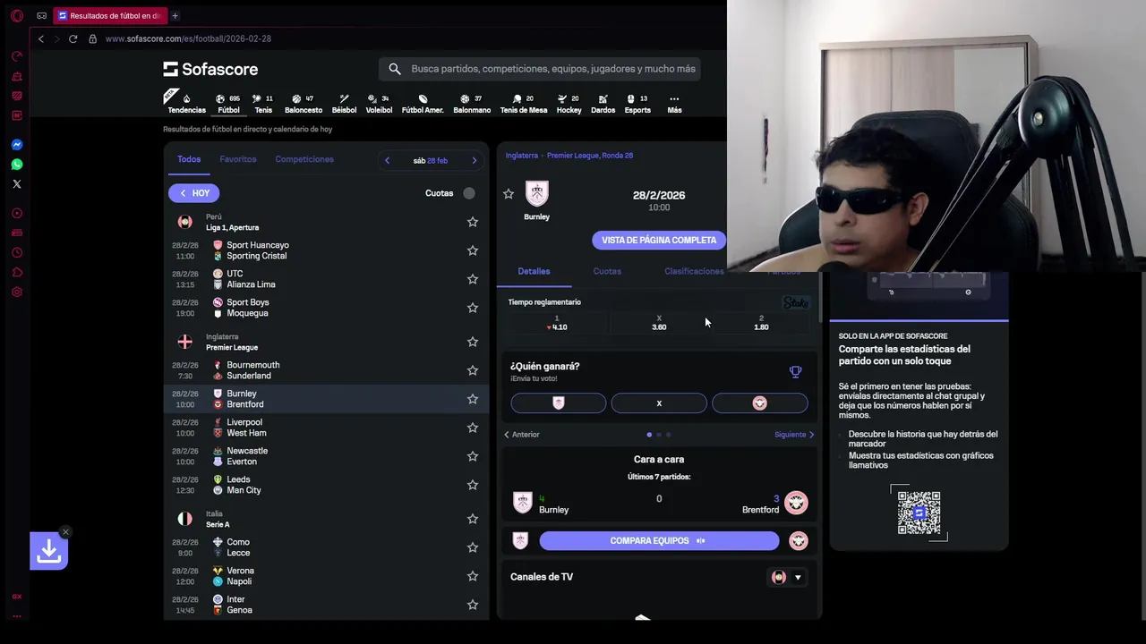Favorite Burnley vs Brentford match in list

coord(473,399)
